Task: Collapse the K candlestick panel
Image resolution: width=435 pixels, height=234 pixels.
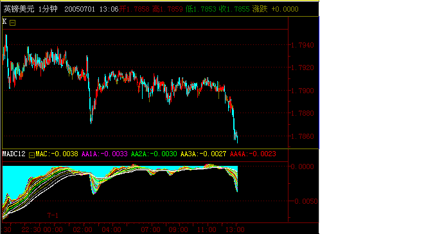Action: 12,22
